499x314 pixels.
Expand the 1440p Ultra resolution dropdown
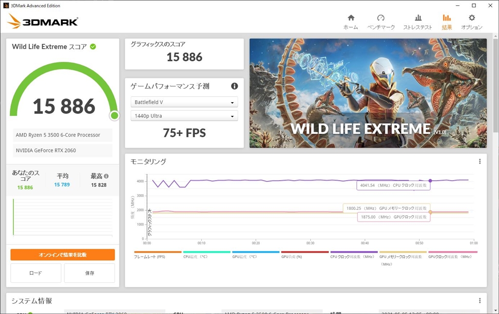point(184,116)
